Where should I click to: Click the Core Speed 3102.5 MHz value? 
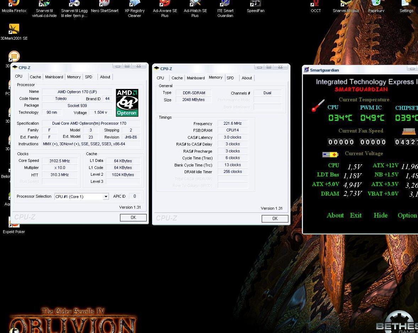click(60, 161)
